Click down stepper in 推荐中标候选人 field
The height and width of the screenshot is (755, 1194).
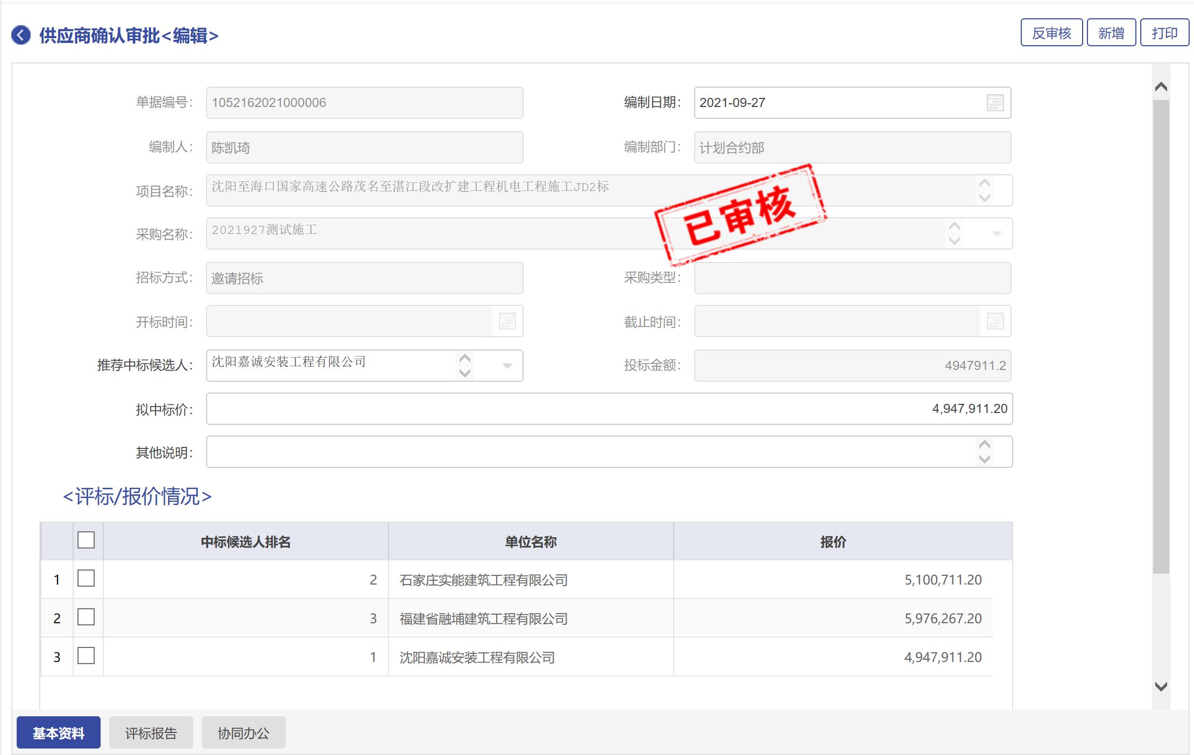[x=465, y=373]
